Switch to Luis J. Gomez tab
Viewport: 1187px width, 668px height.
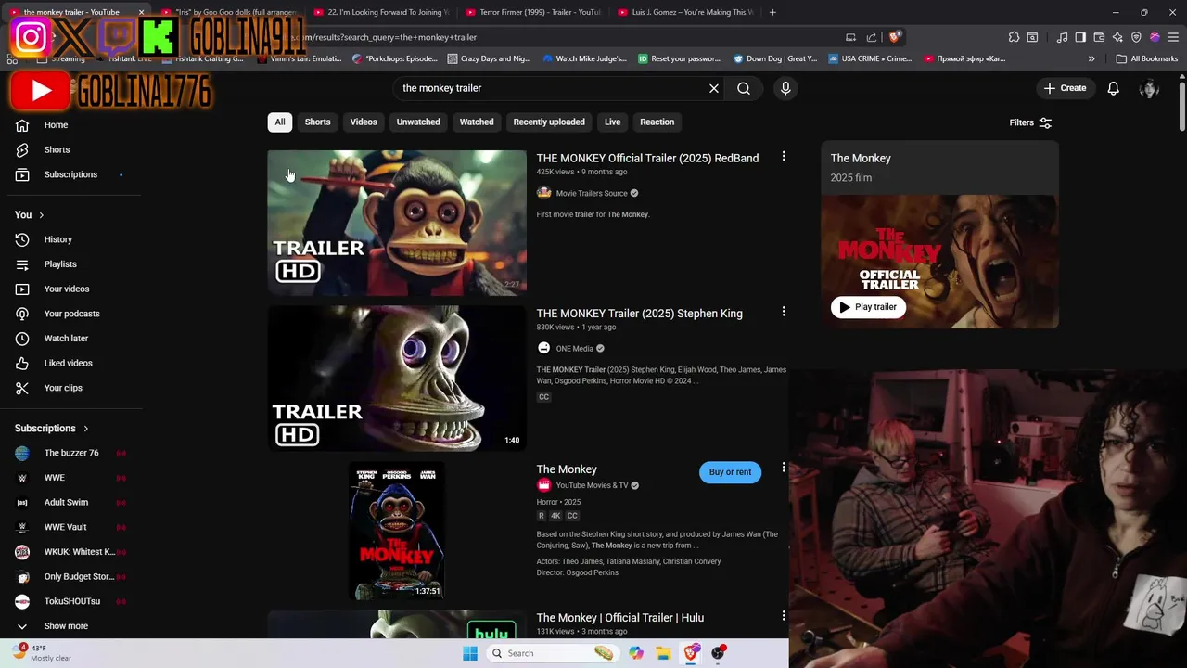tap(686, 12)
